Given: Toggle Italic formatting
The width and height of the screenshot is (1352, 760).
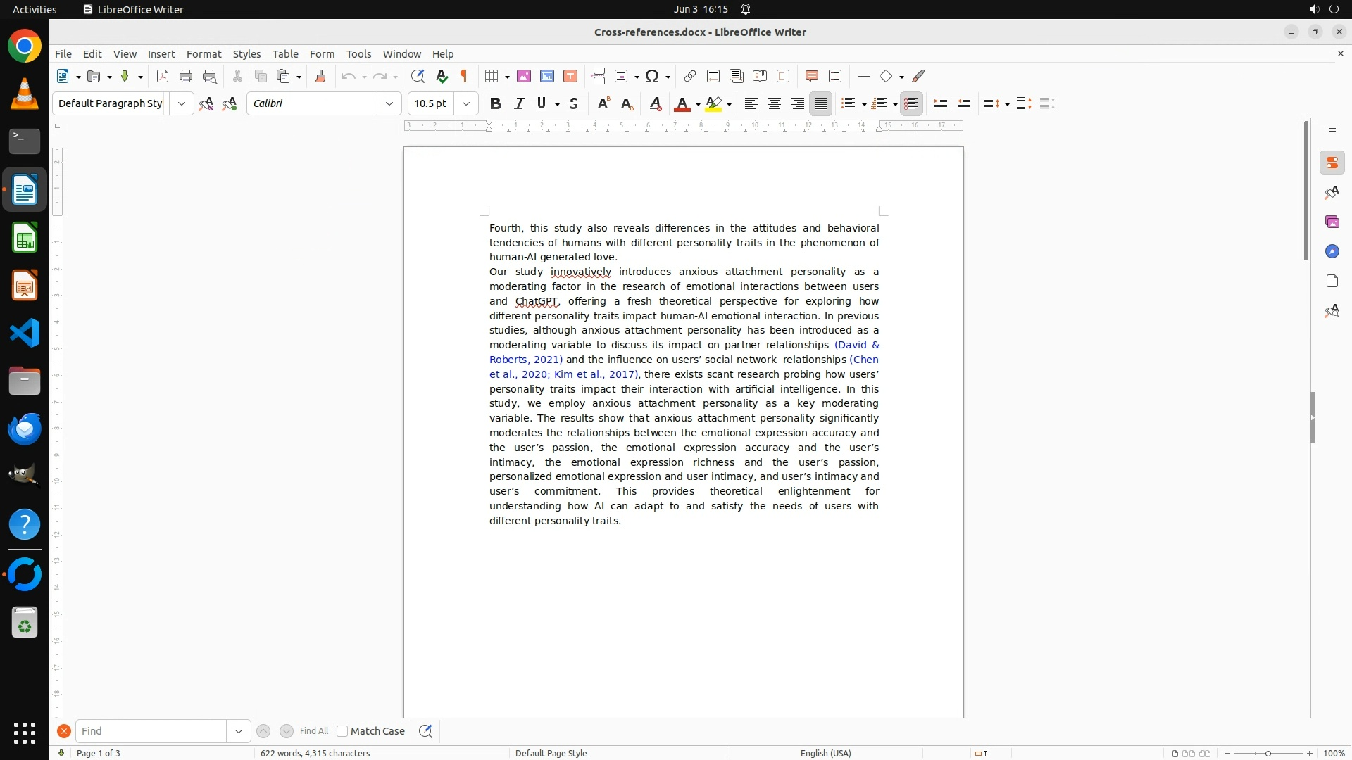Looking at the screenshot, I should click(519, 103).
